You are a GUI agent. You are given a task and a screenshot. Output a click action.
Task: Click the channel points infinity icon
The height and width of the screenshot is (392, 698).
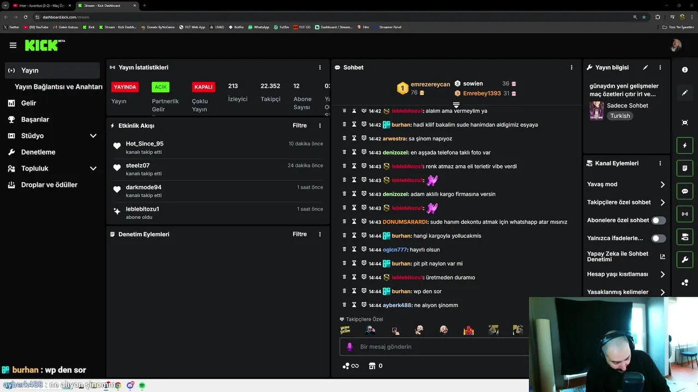351,366
